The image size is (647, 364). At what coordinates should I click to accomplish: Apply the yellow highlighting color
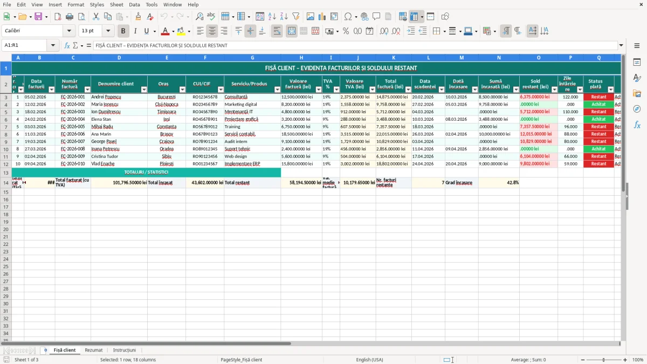pyautogui.click(x=181, y=31)
